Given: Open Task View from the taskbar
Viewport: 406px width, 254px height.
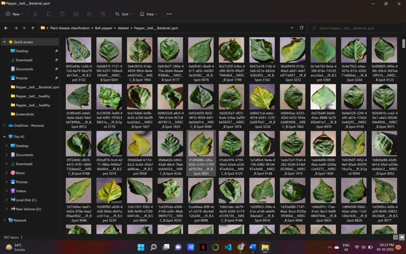Looking at the screenshot, I should tap(166, 247).
